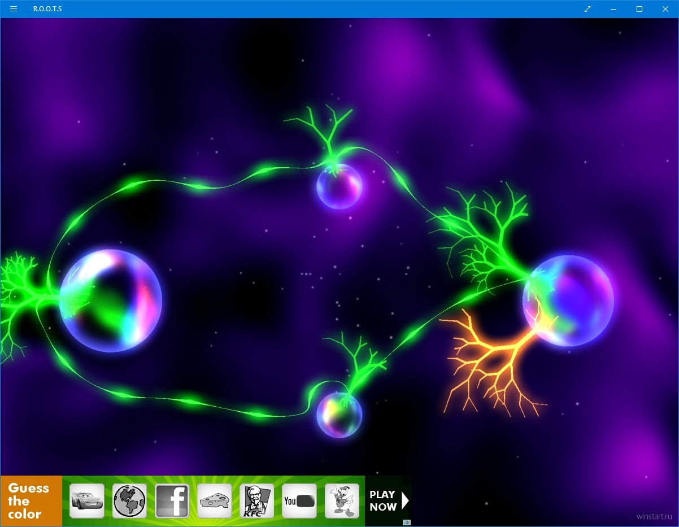Close the R.O.O.T.S window
The width and height of the screenshot is (679, 527).
click(665, 9)
